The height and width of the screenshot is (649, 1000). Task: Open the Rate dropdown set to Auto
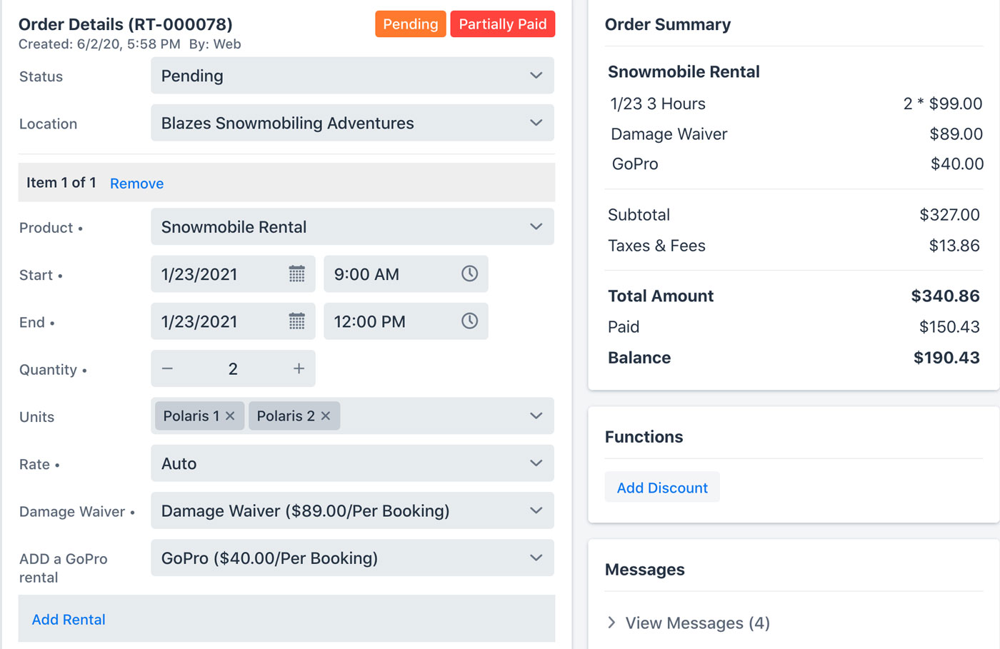352,463
